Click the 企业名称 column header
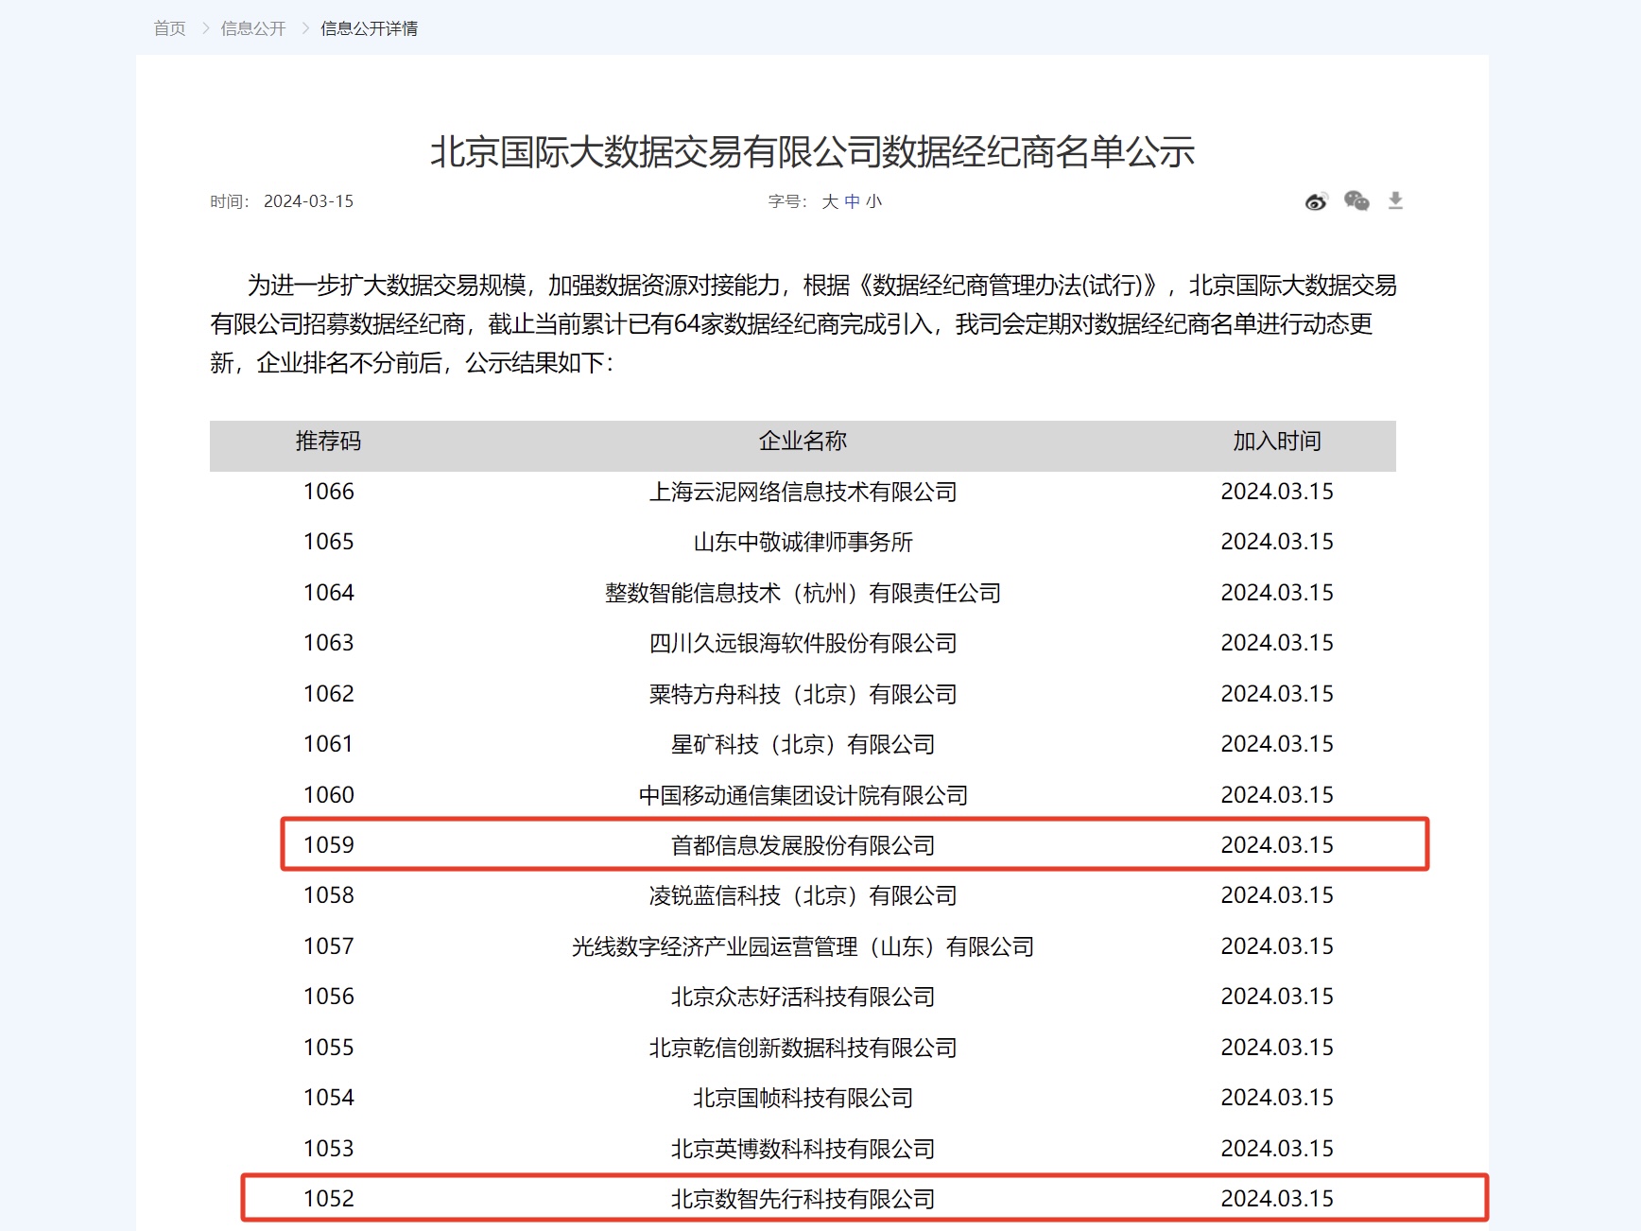The width and height of the screenshot is (1641, 1231). 803,442
